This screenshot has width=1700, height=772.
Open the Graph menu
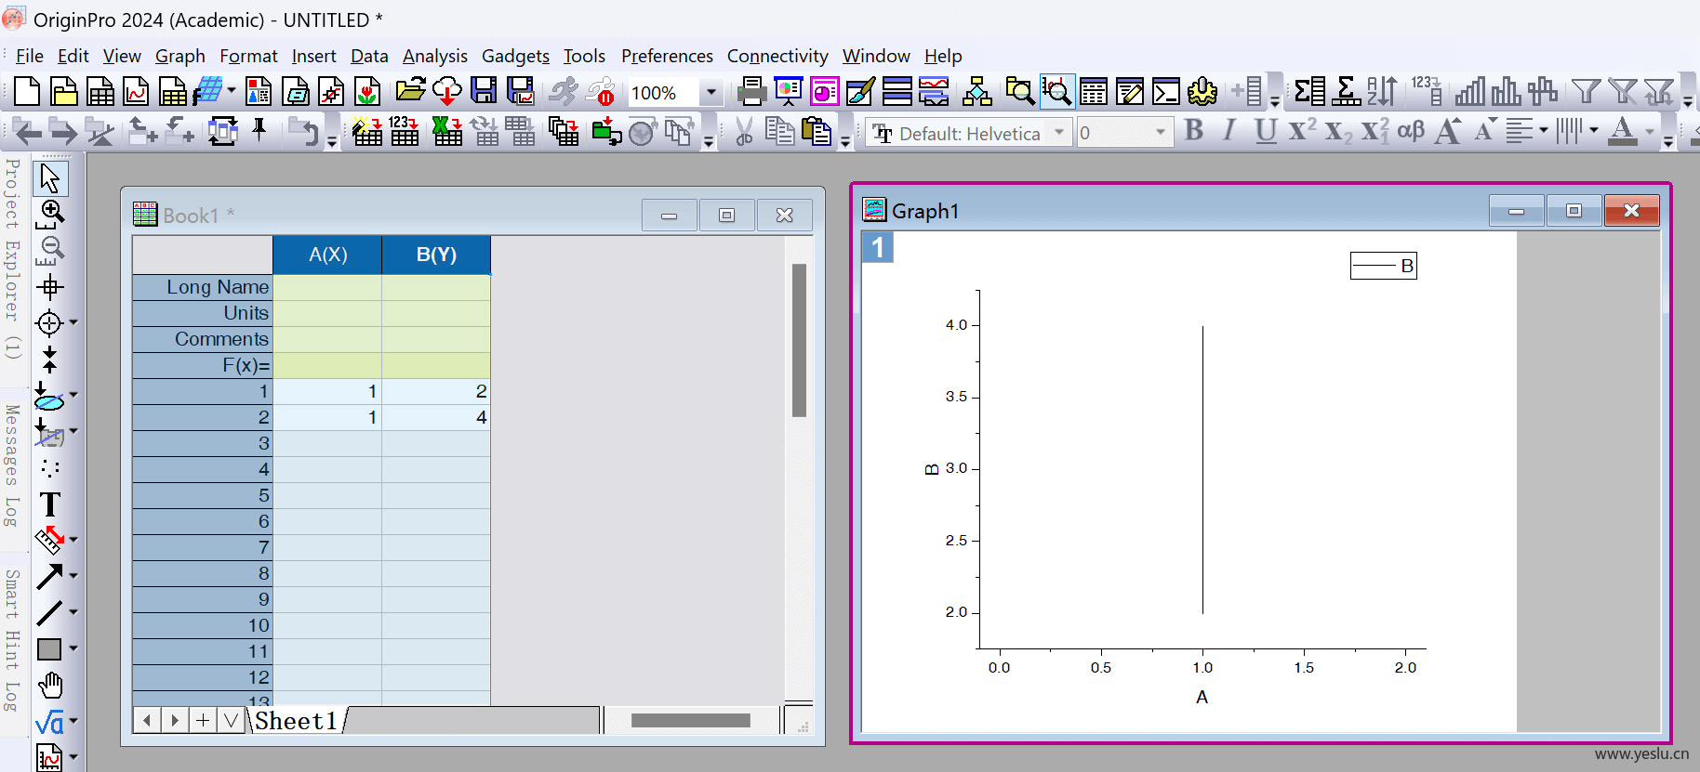(180, 56)
